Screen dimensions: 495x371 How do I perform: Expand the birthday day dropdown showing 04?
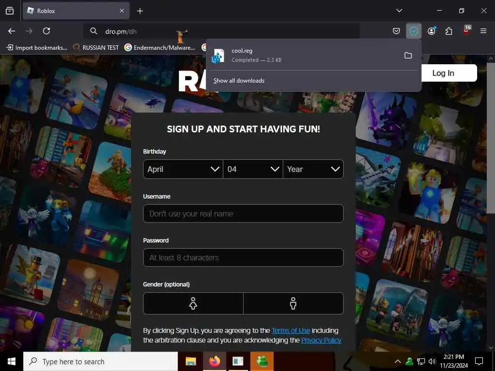point(253,169)
